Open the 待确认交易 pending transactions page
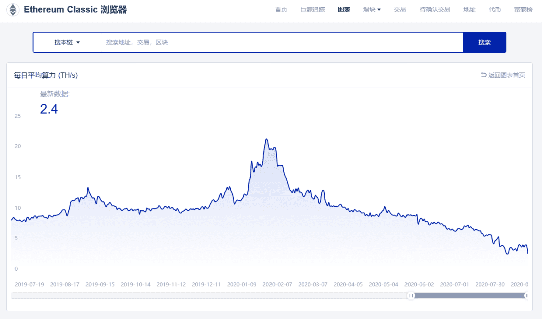 coord(435,10)
